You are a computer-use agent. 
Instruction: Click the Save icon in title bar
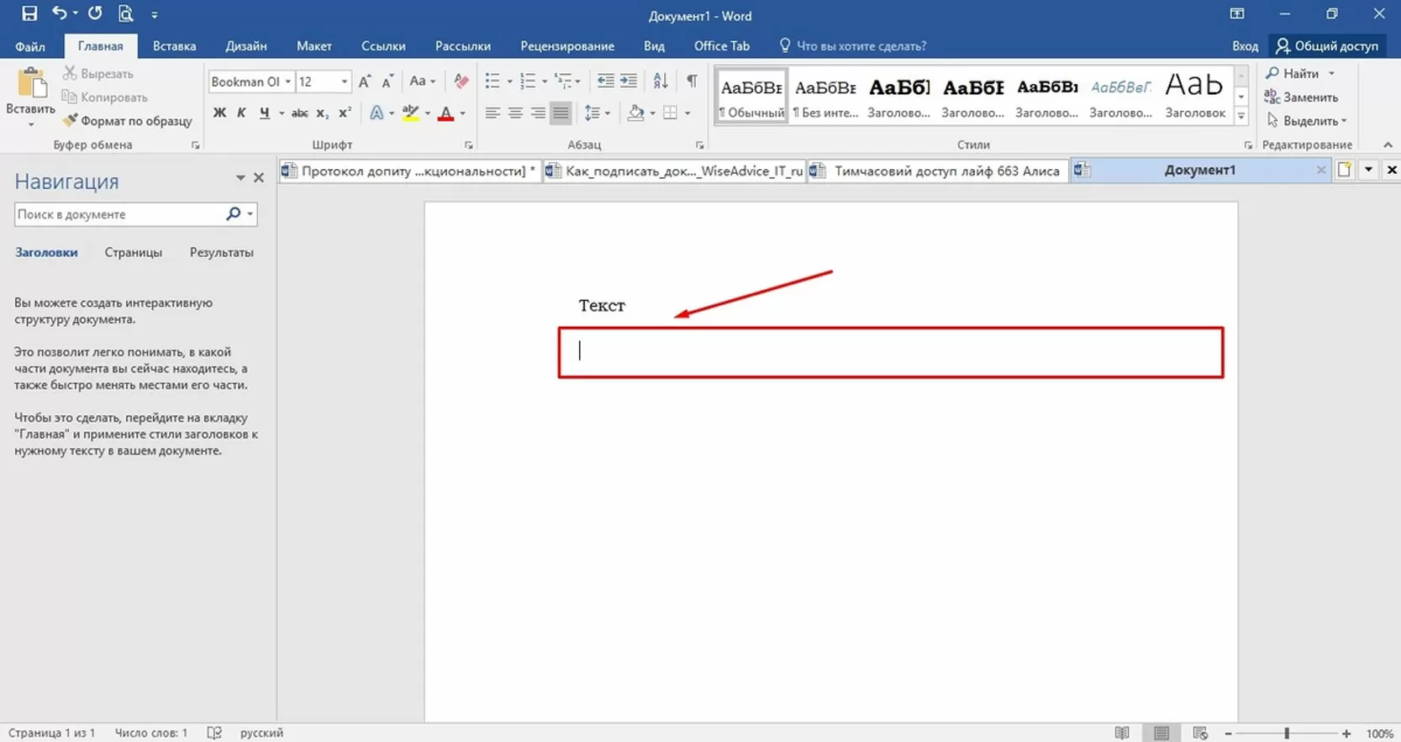tap(29, 13)
